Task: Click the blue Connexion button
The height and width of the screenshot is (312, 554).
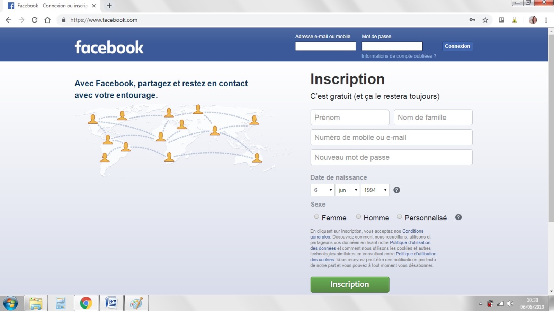Action: [457, 46]
